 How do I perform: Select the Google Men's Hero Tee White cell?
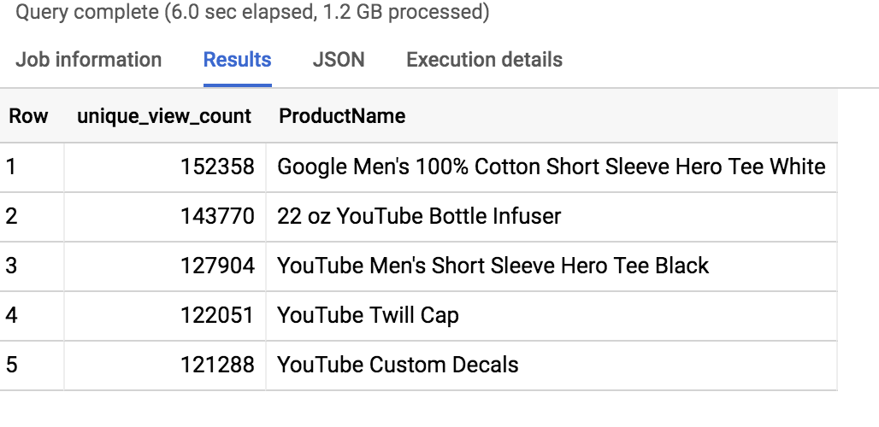click(551, 167)
